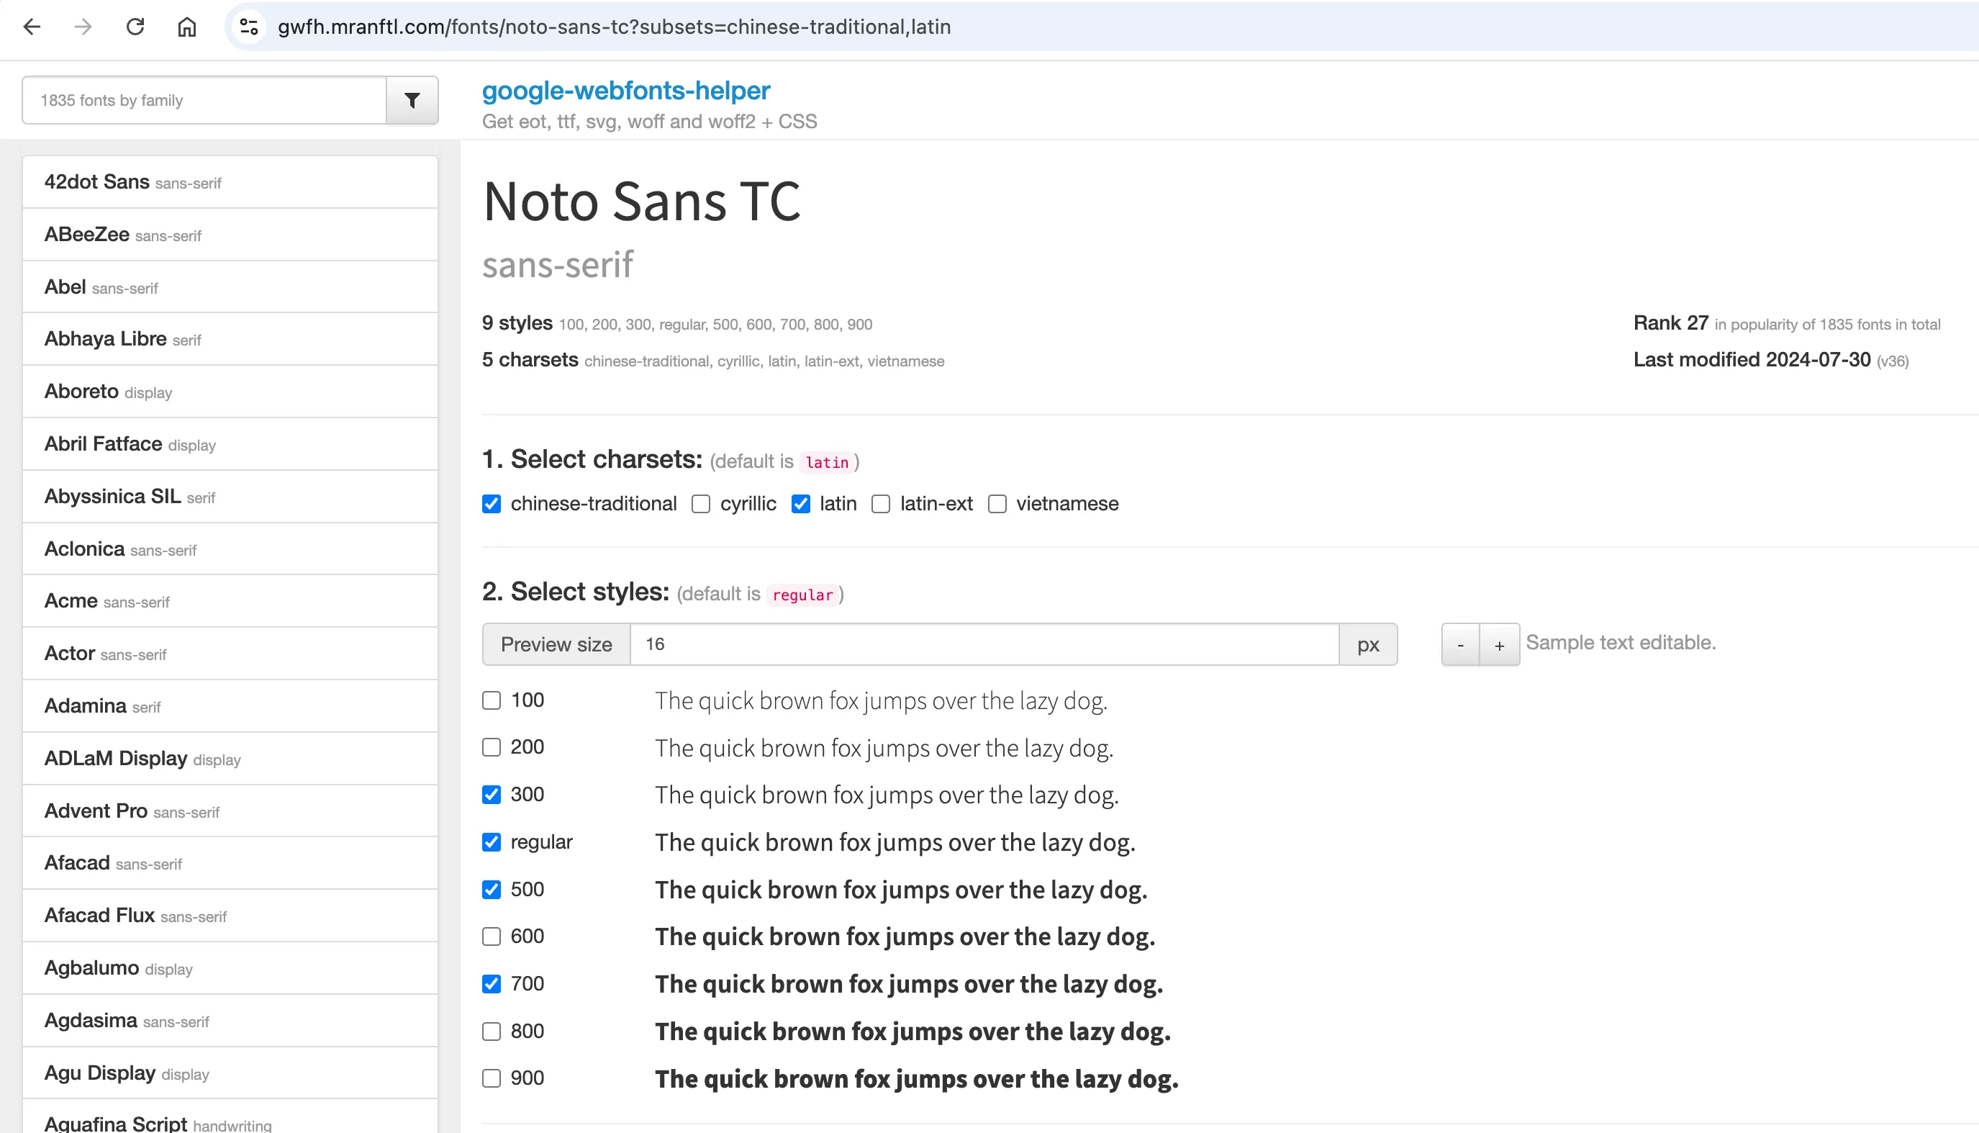Click the px unit button beside preview size
Viewport: 1979px width, 1133px height.
pos(1368,644)
